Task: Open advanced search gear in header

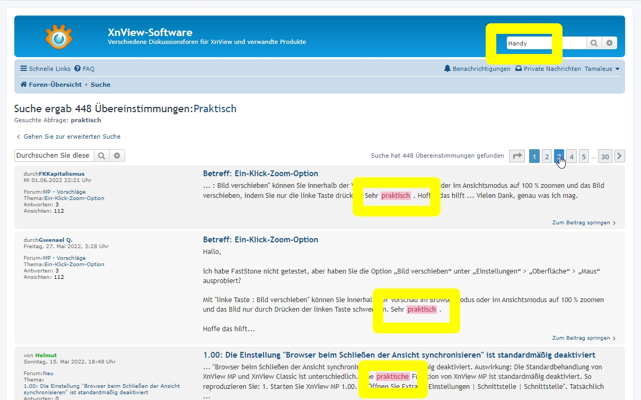Action: click(610, 43)
